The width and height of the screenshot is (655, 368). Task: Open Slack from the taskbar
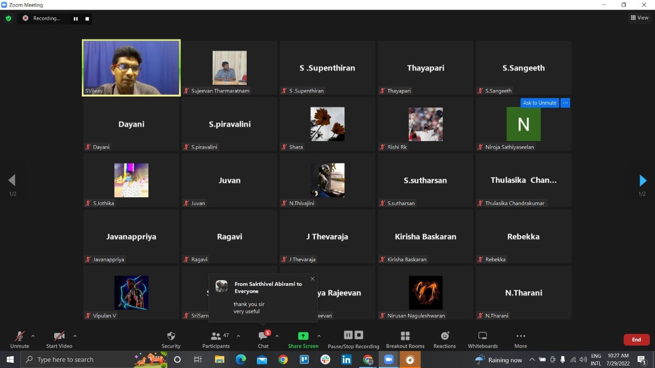[x=325, y=360]
